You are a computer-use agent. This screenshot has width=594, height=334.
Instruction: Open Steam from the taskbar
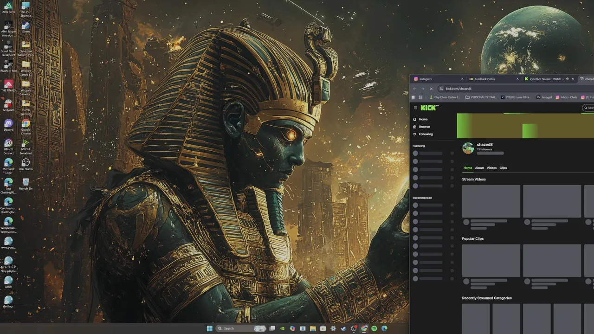click(343, 328)
